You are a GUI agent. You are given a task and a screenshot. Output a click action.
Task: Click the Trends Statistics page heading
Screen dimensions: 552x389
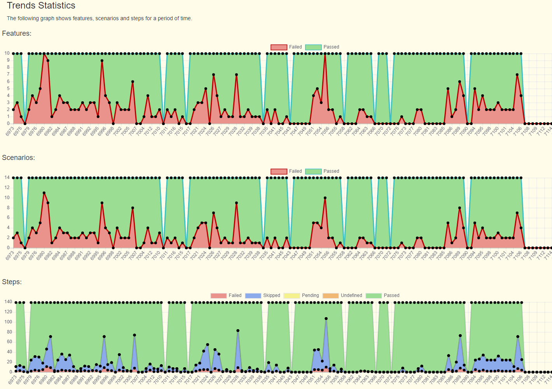[x=41, y=6]
